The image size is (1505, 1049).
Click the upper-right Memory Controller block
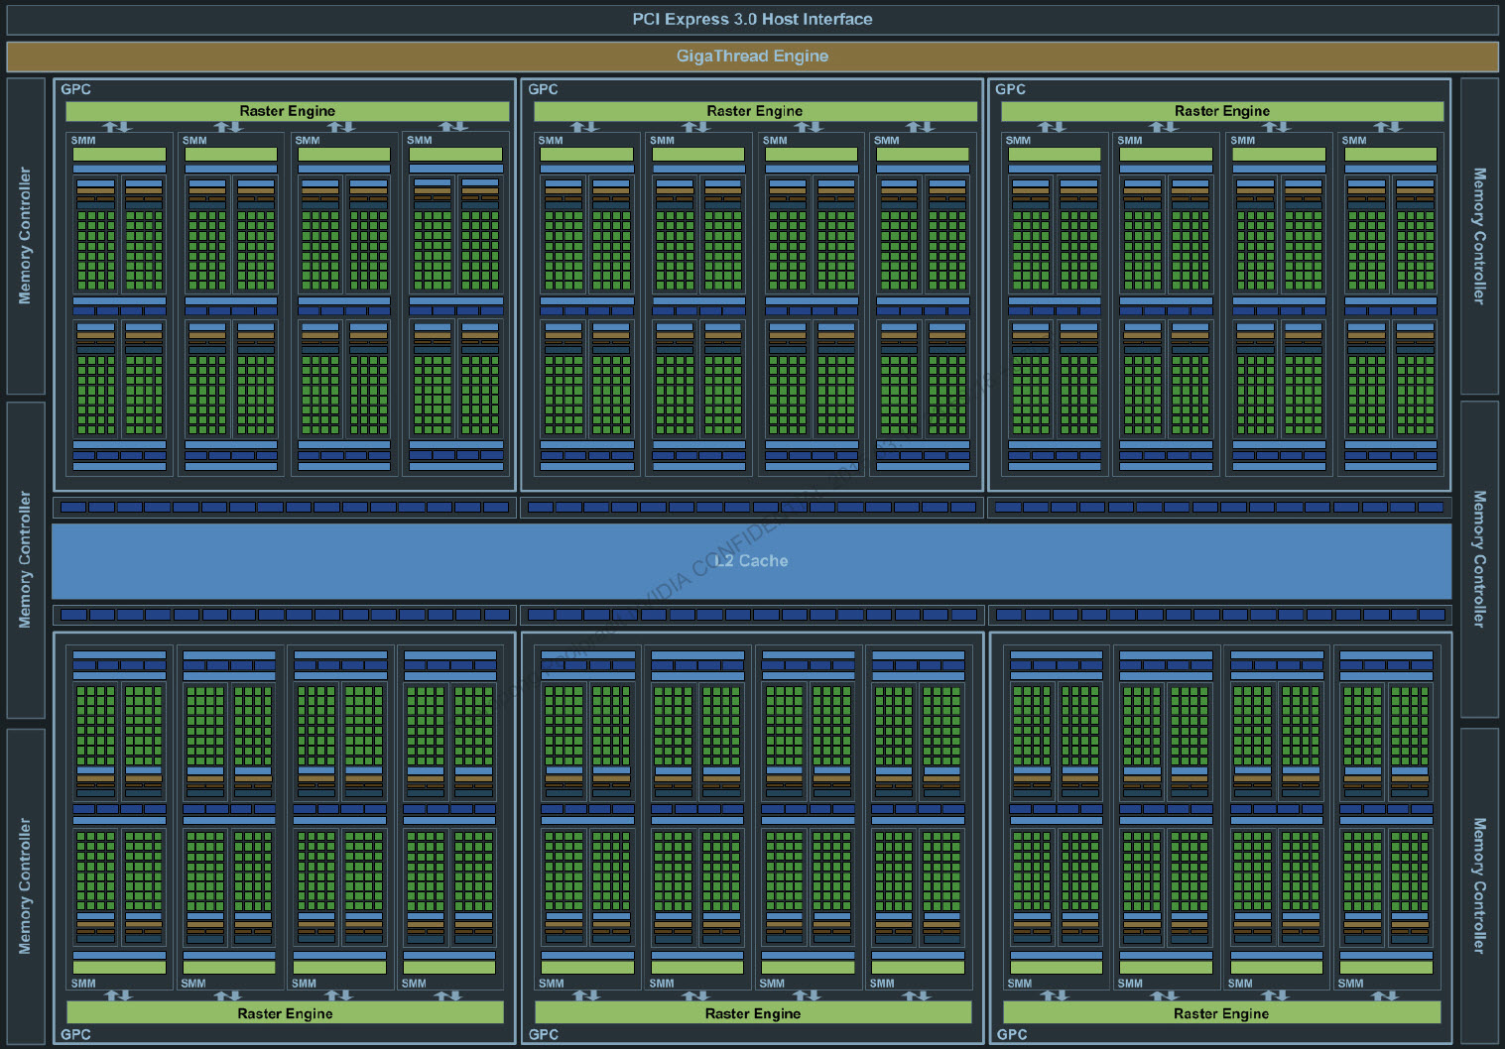[x=1479, y=236]
